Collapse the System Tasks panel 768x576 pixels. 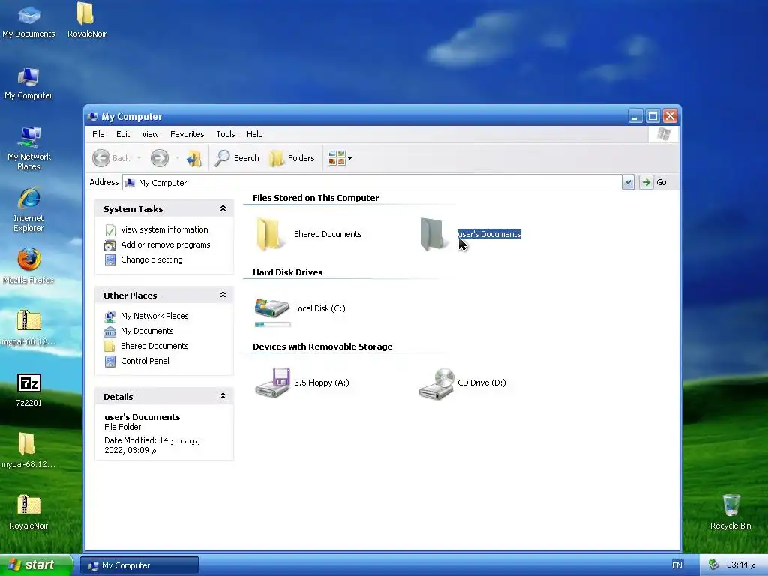point(223,208)
